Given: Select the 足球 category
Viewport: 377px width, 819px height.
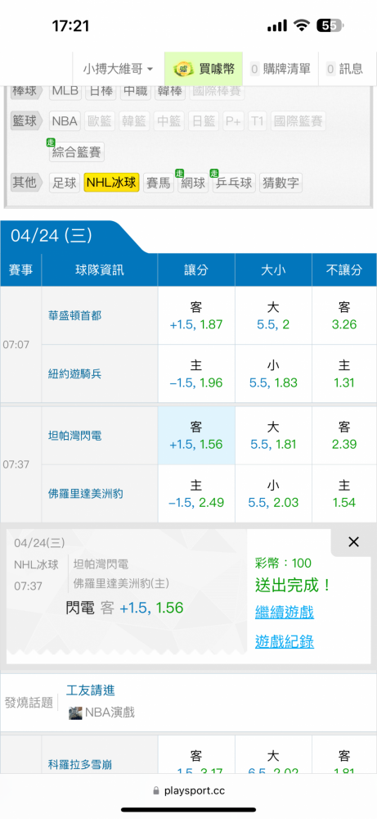Looking at the screenshot, I should pos(65,183).
